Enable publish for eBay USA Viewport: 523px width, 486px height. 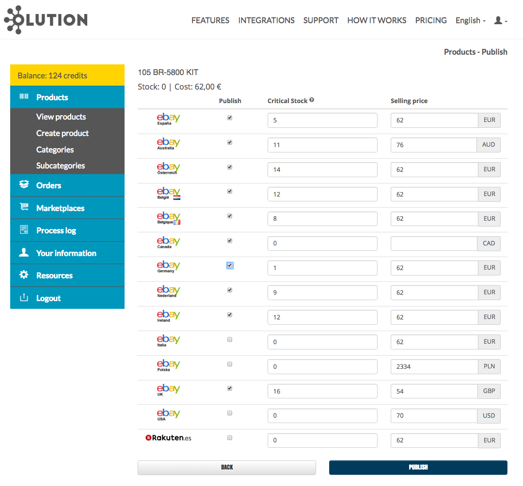230,413
